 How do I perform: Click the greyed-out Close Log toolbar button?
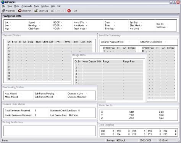(58, 11)
